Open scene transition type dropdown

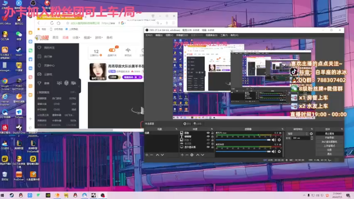(x=297, y=134)
